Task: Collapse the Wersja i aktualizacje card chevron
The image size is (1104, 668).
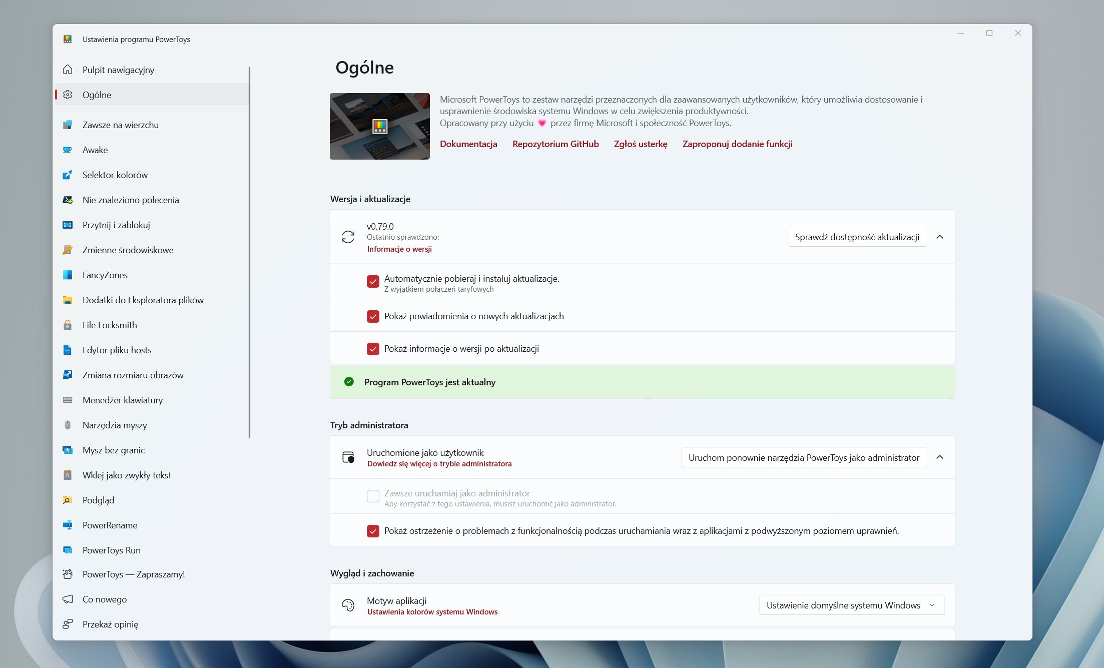Action: 940,237
